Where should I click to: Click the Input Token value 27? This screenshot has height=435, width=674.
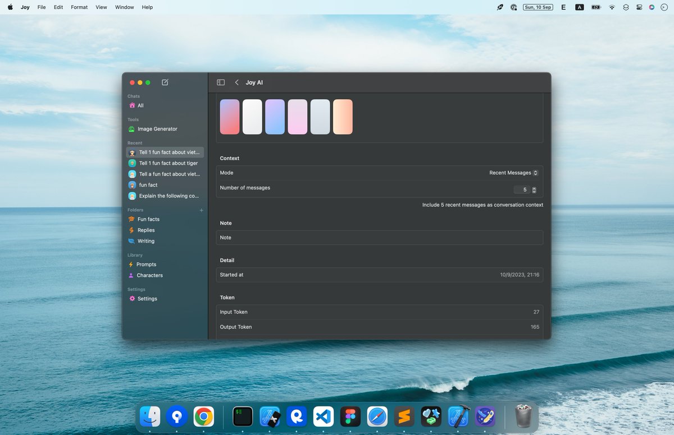click(x=536, y=312)
